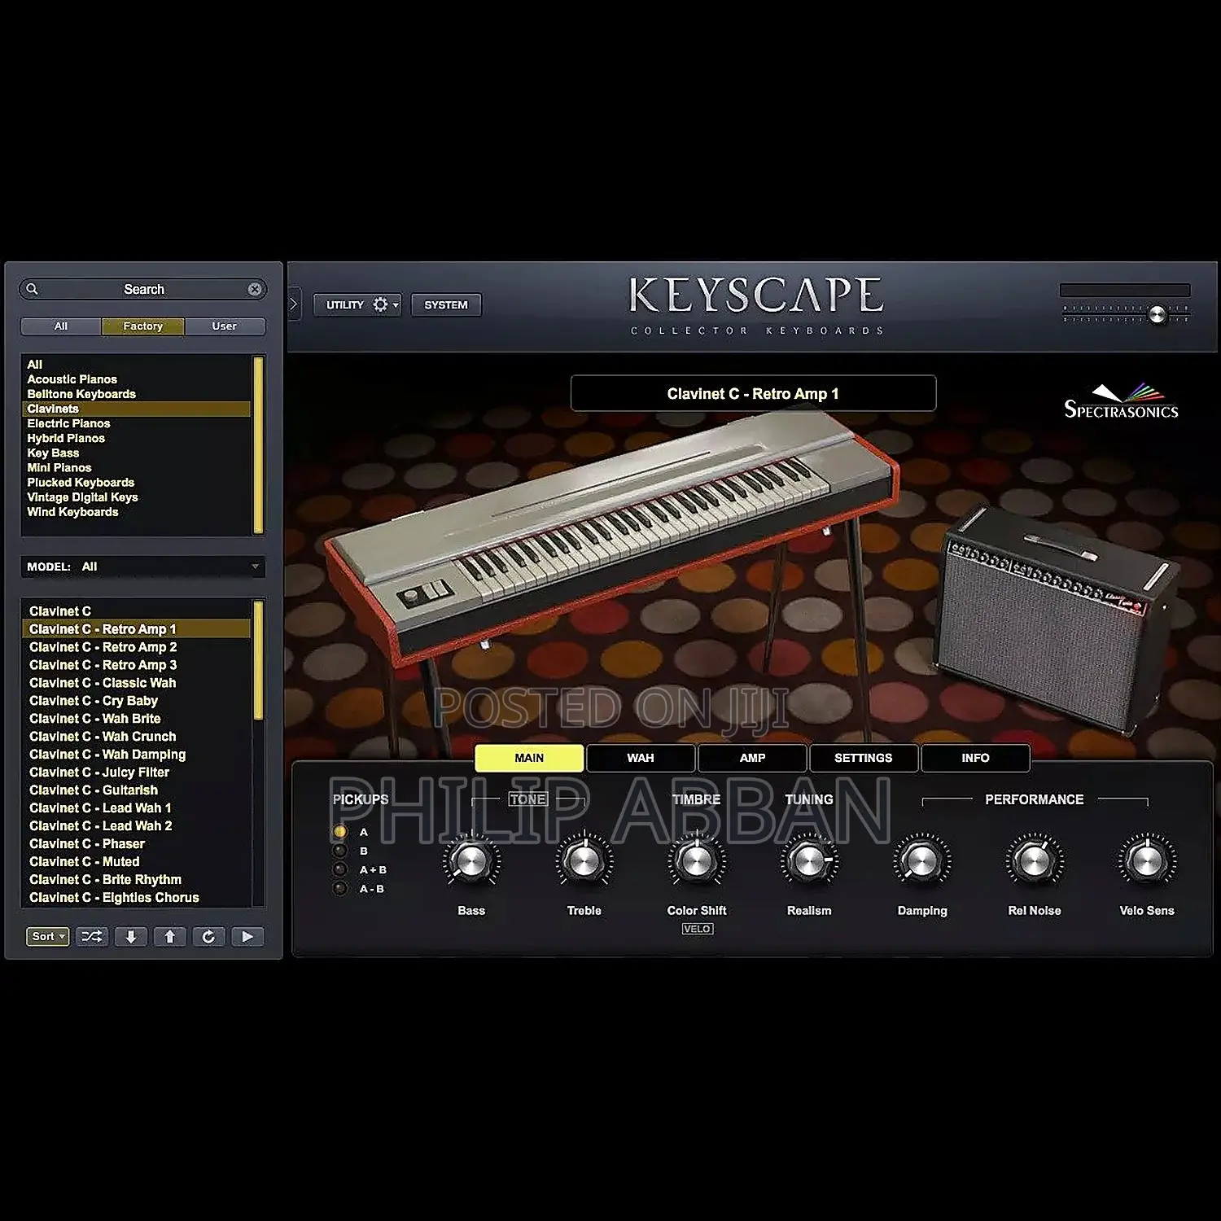Click the play audition button
Viewport: 1221px width, 1221px height.
pyautogui.click(x=247, y=937)
